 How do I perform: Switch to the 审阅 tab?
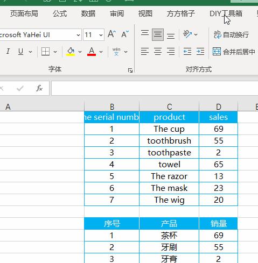(x=117, y=13)
